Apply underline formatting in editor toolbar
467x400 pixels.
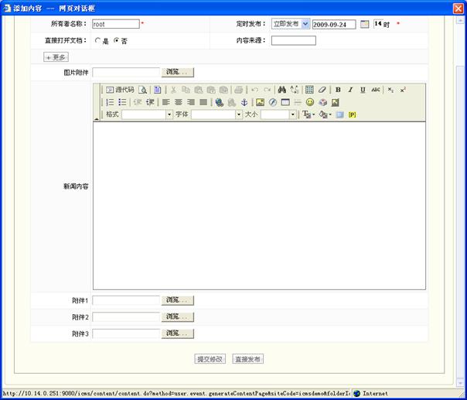pyautogui.click(x=362, y=90)
